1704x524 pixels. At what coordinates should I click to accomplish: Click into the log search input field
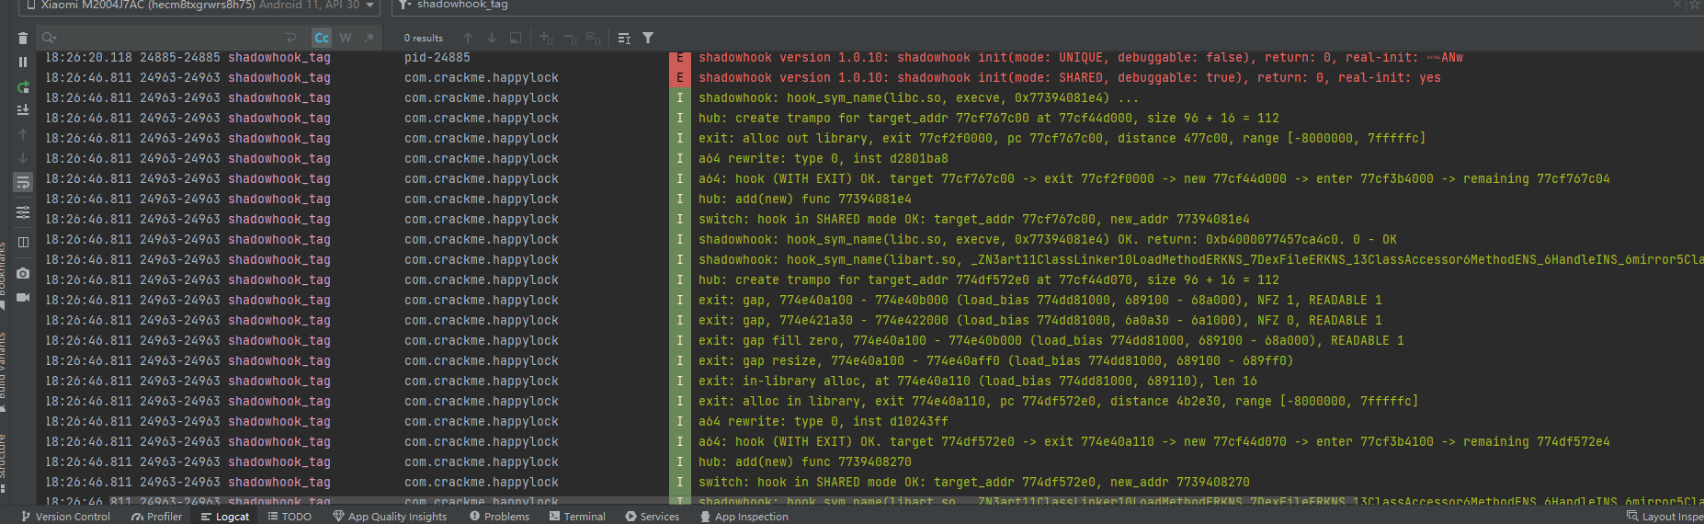coord(170,38)
